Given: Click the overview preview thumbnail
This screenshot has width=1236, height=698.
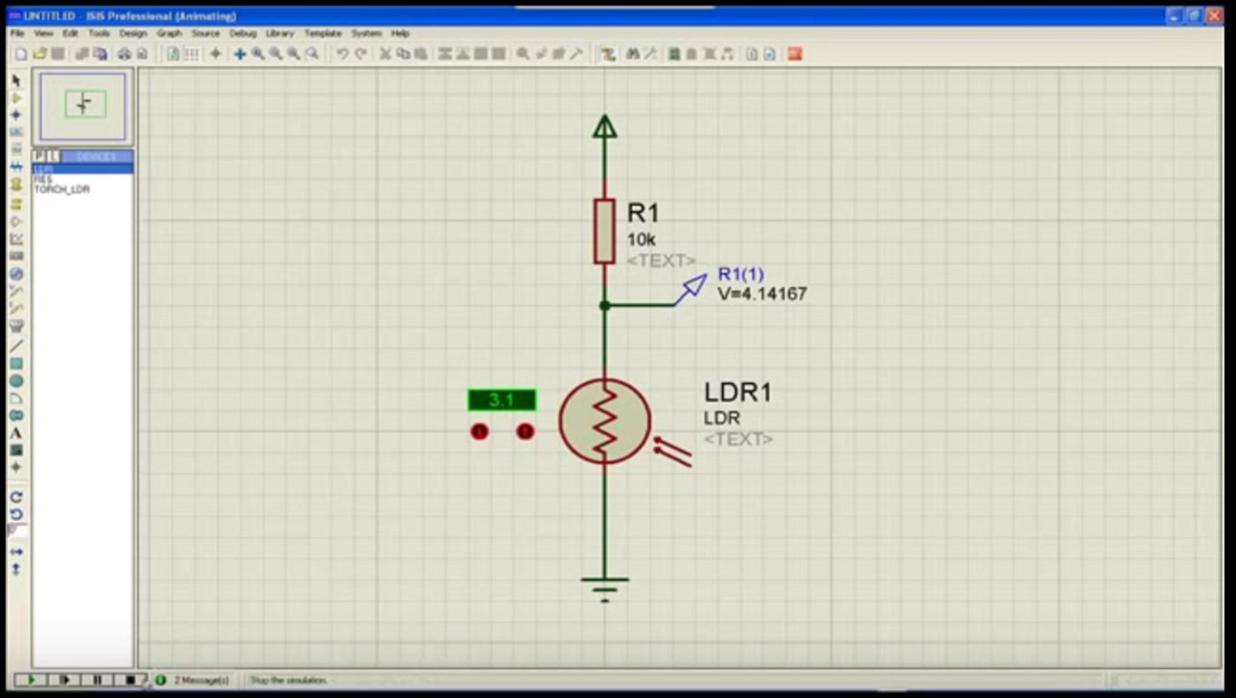Looking at the screenshot, I should click(x=84, y=105).
